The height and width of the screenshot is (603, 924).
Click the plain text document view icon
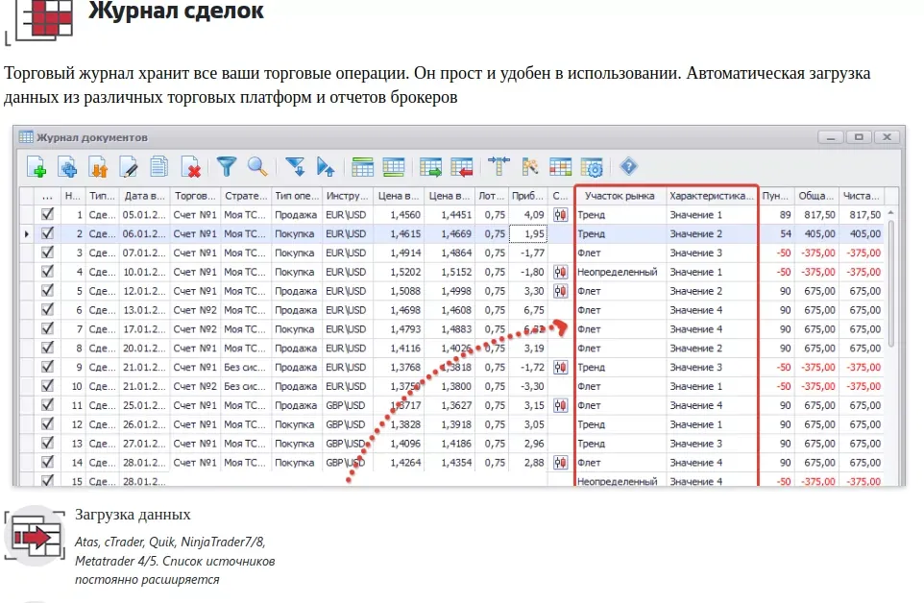point(158,167)
